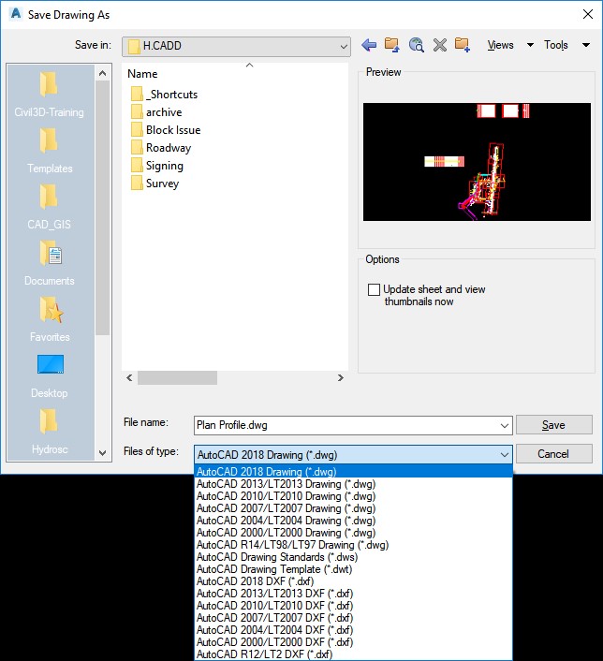
Task: Enable Update sheet and view thumbnails now
Action: coord(374,289)
